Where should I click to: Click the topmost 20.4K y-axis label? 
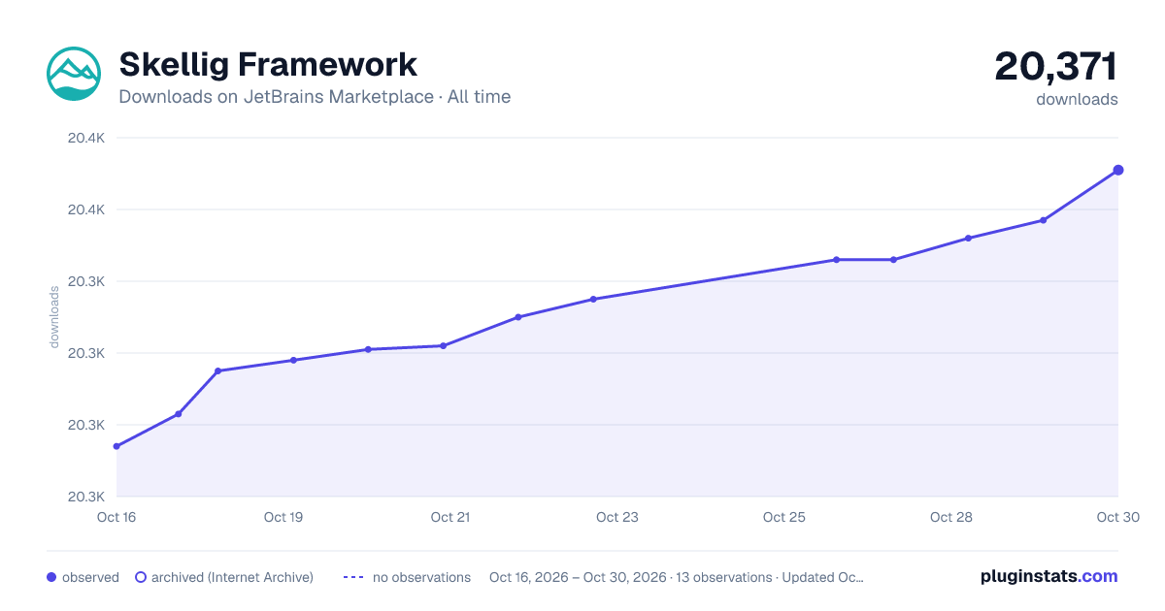click(85, 138)
